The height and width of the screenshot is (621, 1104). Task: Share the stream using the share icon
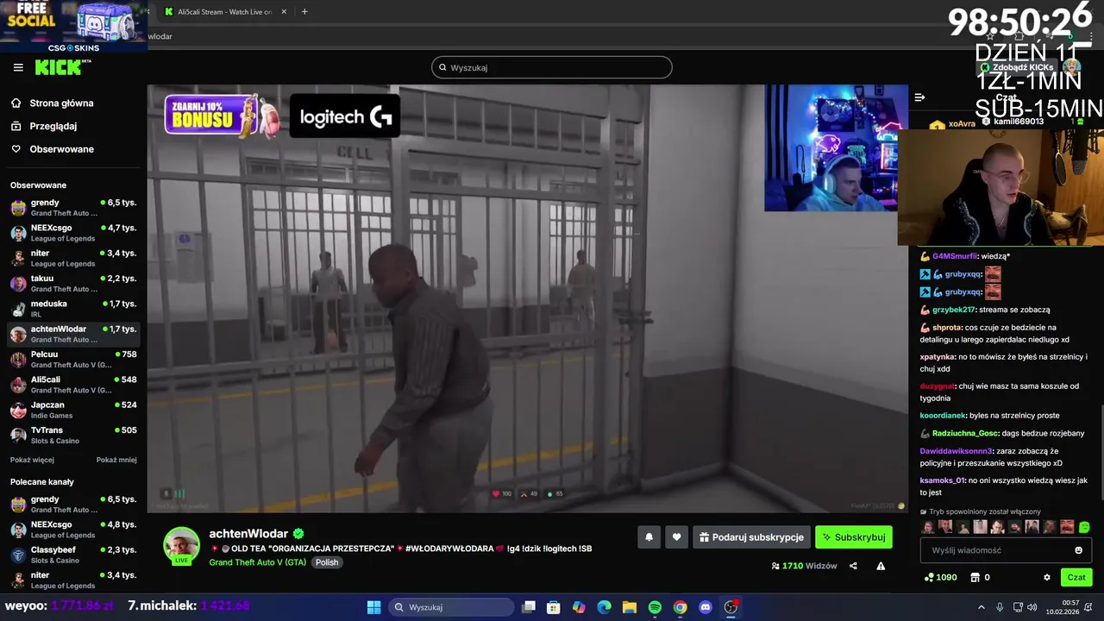[x=853, y=566]
